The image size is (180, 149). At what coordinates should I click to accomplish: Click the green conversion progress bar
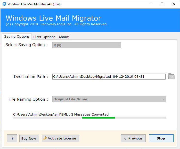[89, 118]
